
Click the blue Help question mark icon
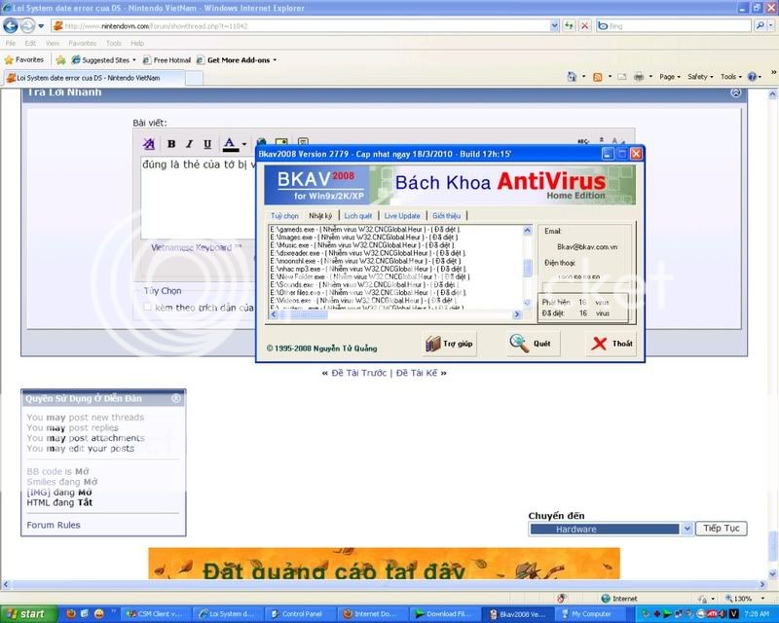pyautogui.click(x=752, y=77)
